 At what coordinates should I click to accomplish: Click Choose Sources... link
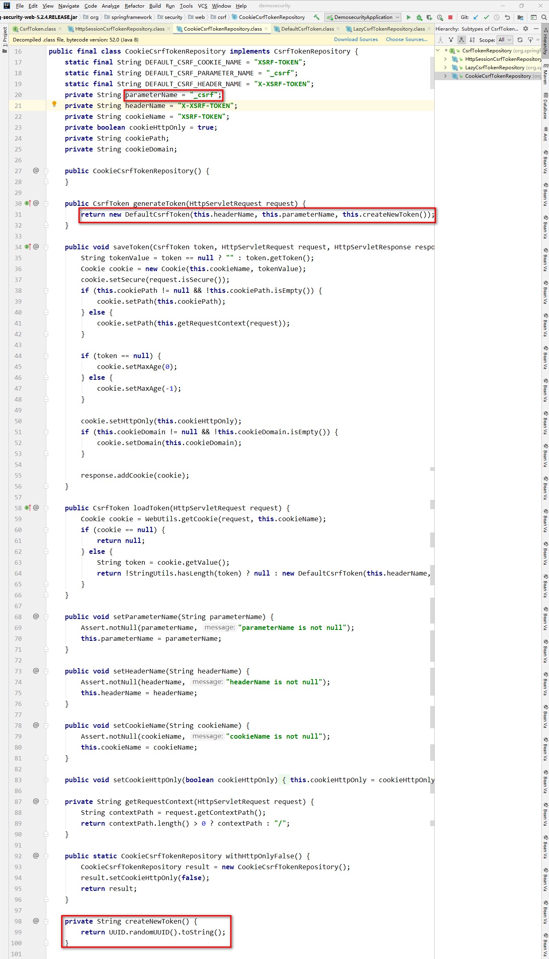[x=407, y=39]
